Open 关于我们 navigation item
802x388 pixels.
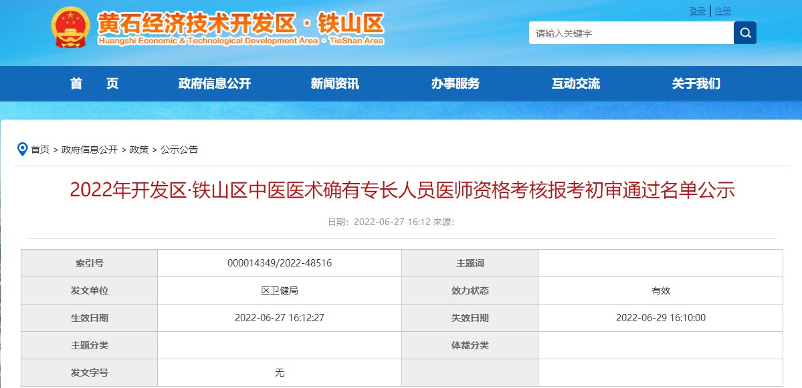696,83
